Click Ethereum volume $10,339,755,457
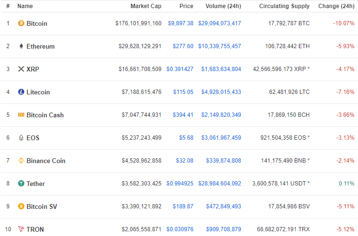The image size is (358, 236). (220, 46)
